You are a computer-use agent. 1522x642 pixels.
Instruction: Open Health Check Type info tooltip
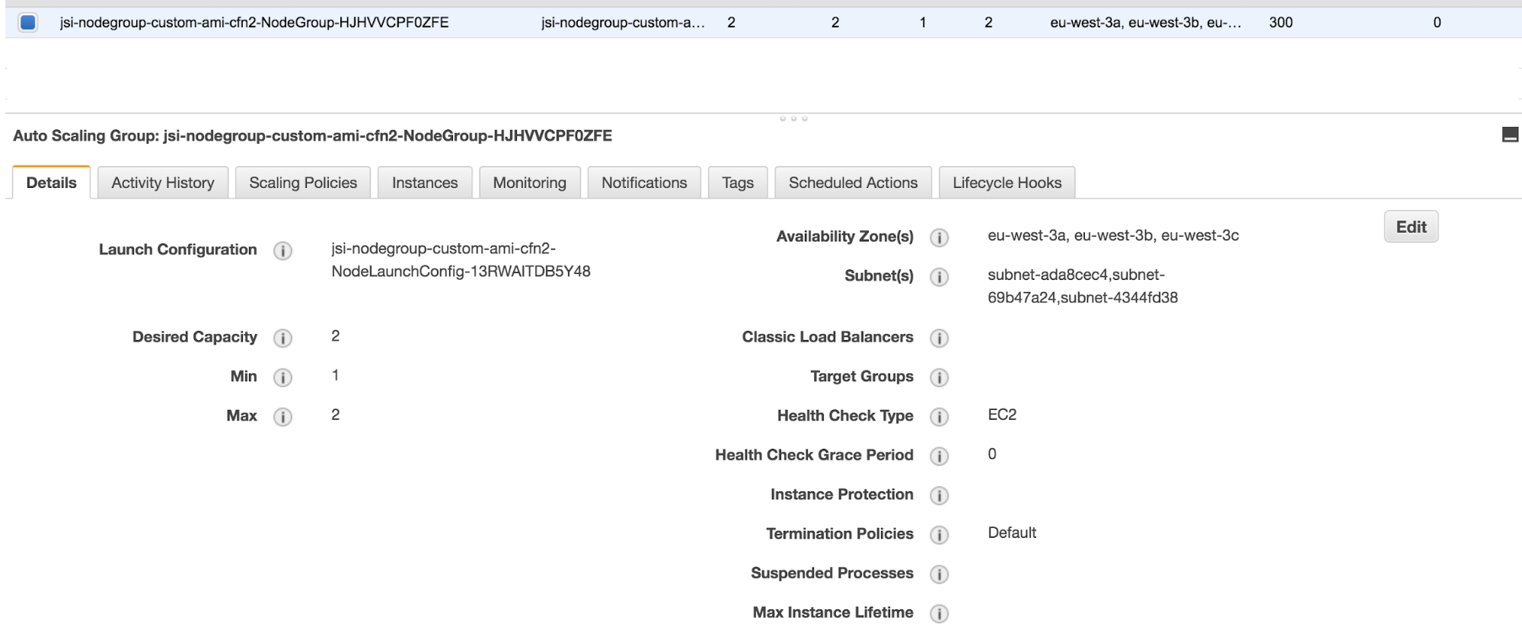939,417
